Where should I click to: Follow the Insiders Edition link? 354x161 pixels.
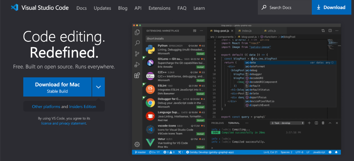(x=82, y=107)
